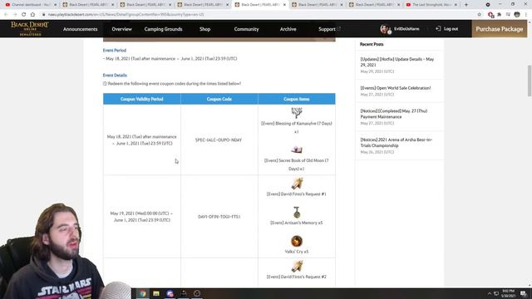Click the Recent Posts heading
The width and height of the screenshot is (532, 299).
click(x=372, y=44)
